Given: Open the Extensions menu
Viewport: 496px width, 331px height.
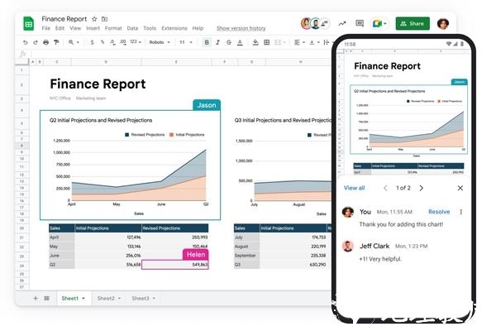Looking at the screenshot, I should 174,28.
